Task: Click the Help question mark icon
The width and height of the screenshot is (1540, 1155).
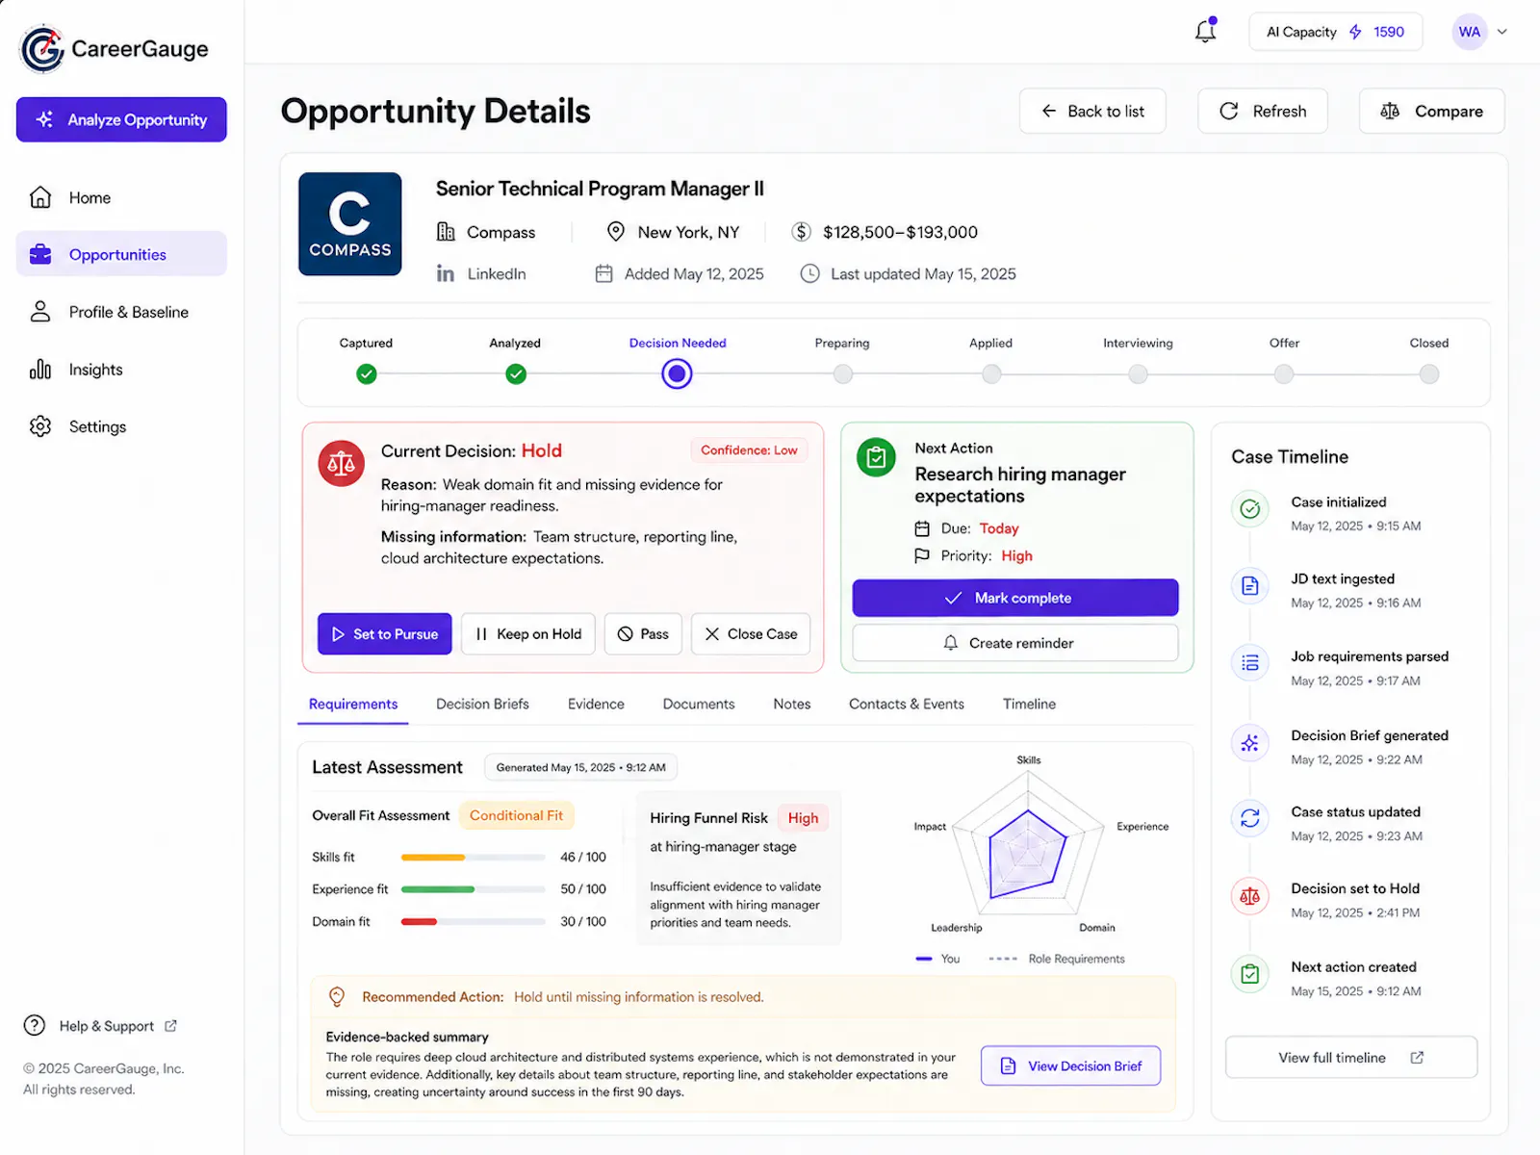Action: point(35,1026)
